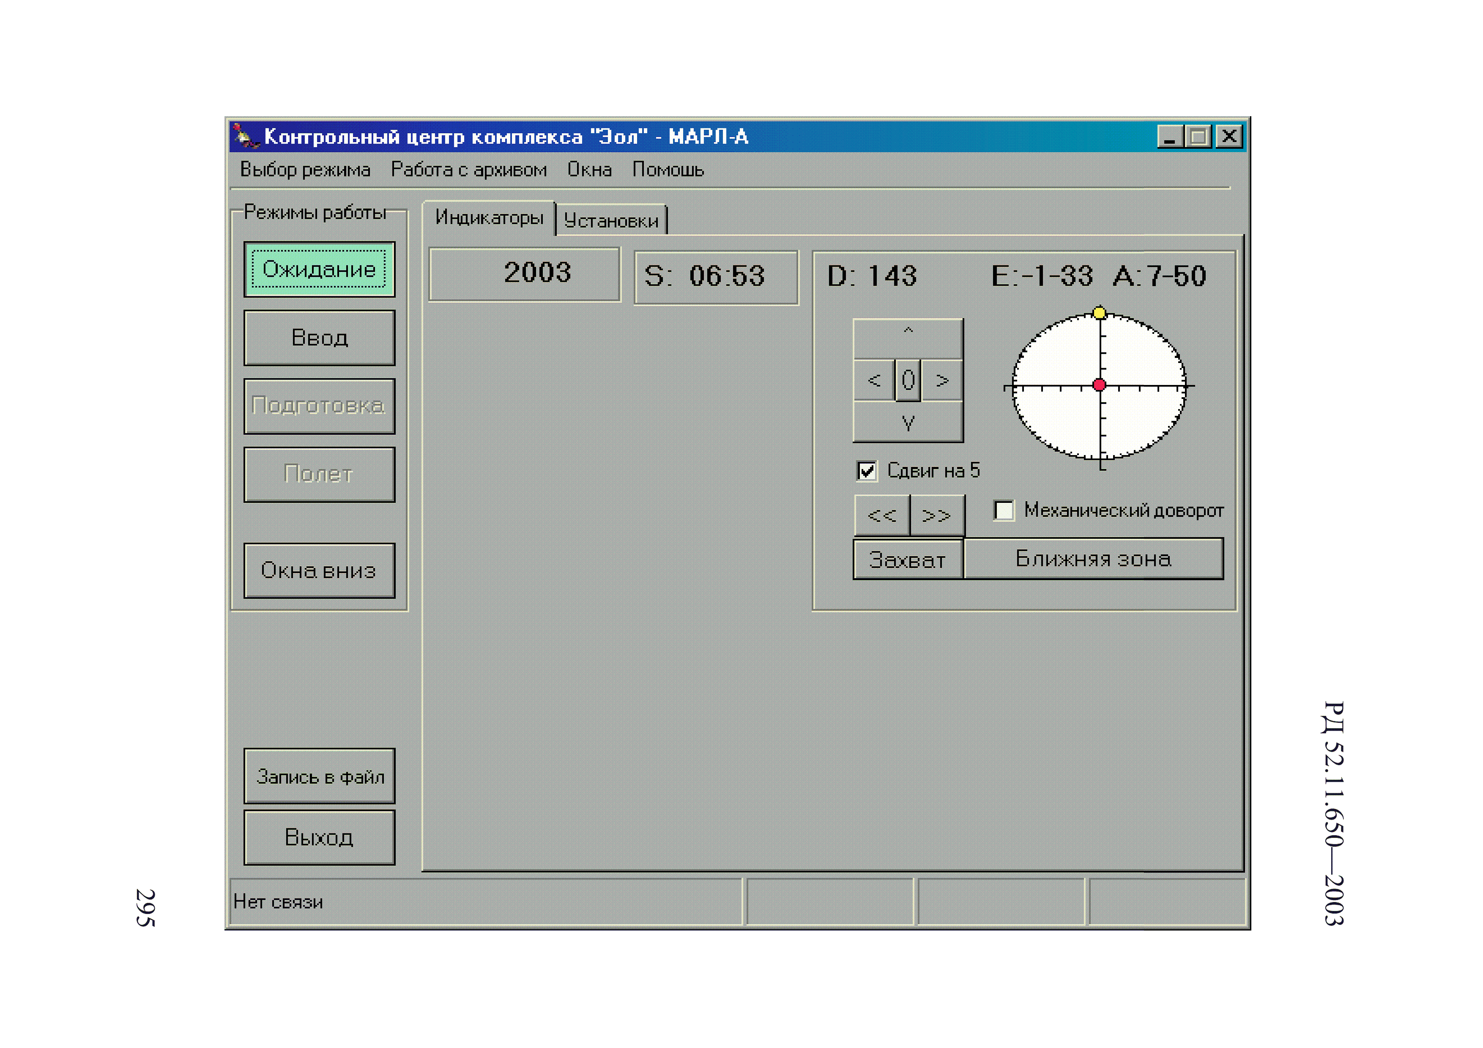Viewport: 1483px width, 1048px height.
Task: Open the Работа с архивом menu
Action: 468,170
